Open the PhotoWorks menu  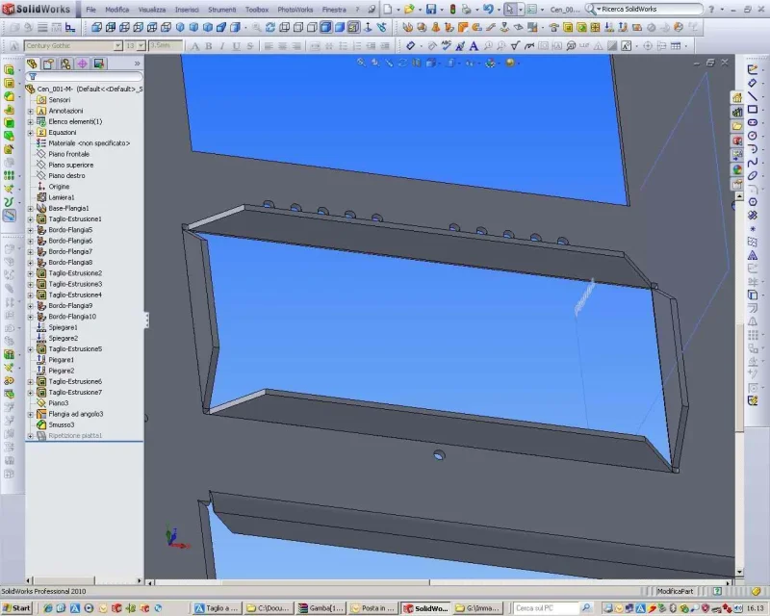pyautogui.click(x=295, y=10)
